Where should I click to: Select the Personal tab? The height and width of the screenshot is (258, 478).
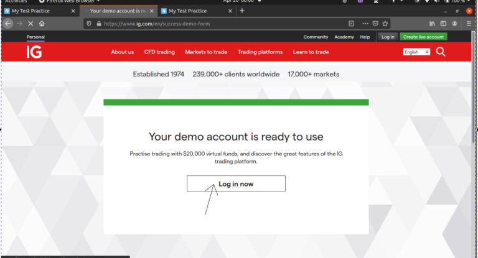point(35,37)
